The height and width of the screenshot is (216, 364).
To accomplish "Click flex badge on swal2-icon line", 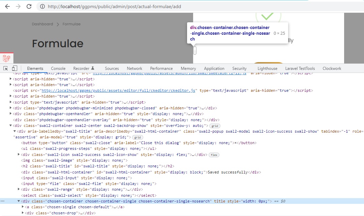I will (x=214, y=155).
